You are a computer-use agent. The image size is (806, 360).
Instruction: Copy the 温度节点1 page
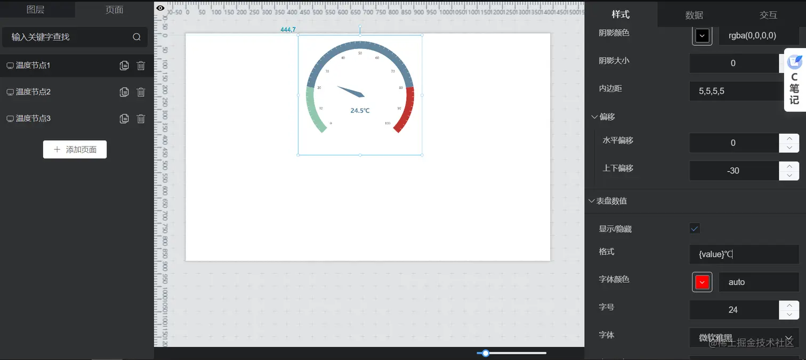pos(124,66)
